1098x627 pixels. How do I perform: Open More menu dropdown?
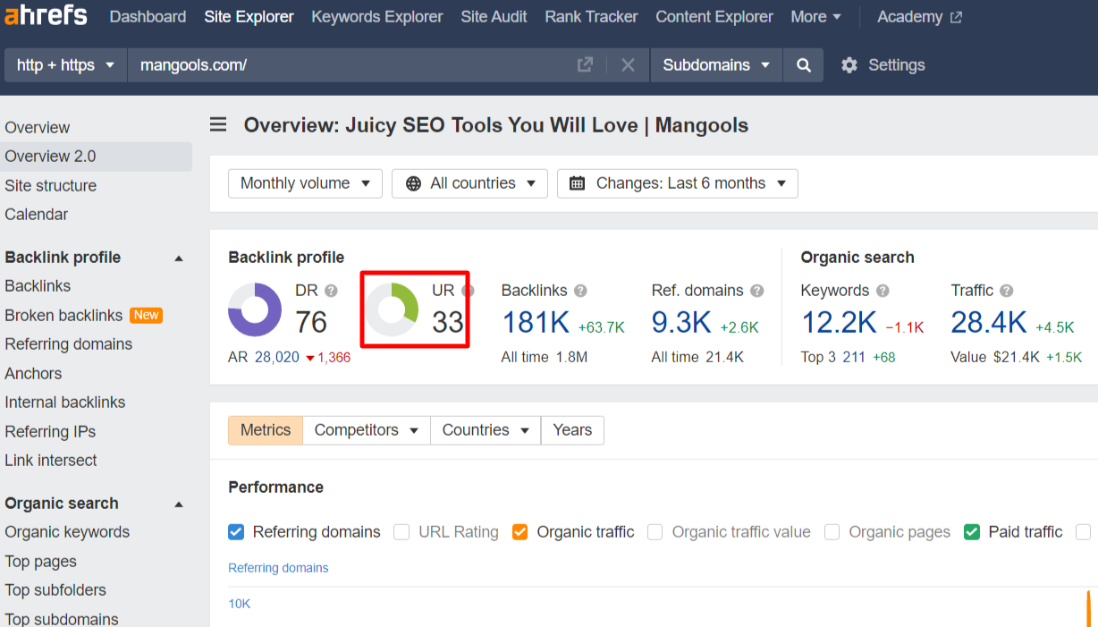(x=815, y=17)
